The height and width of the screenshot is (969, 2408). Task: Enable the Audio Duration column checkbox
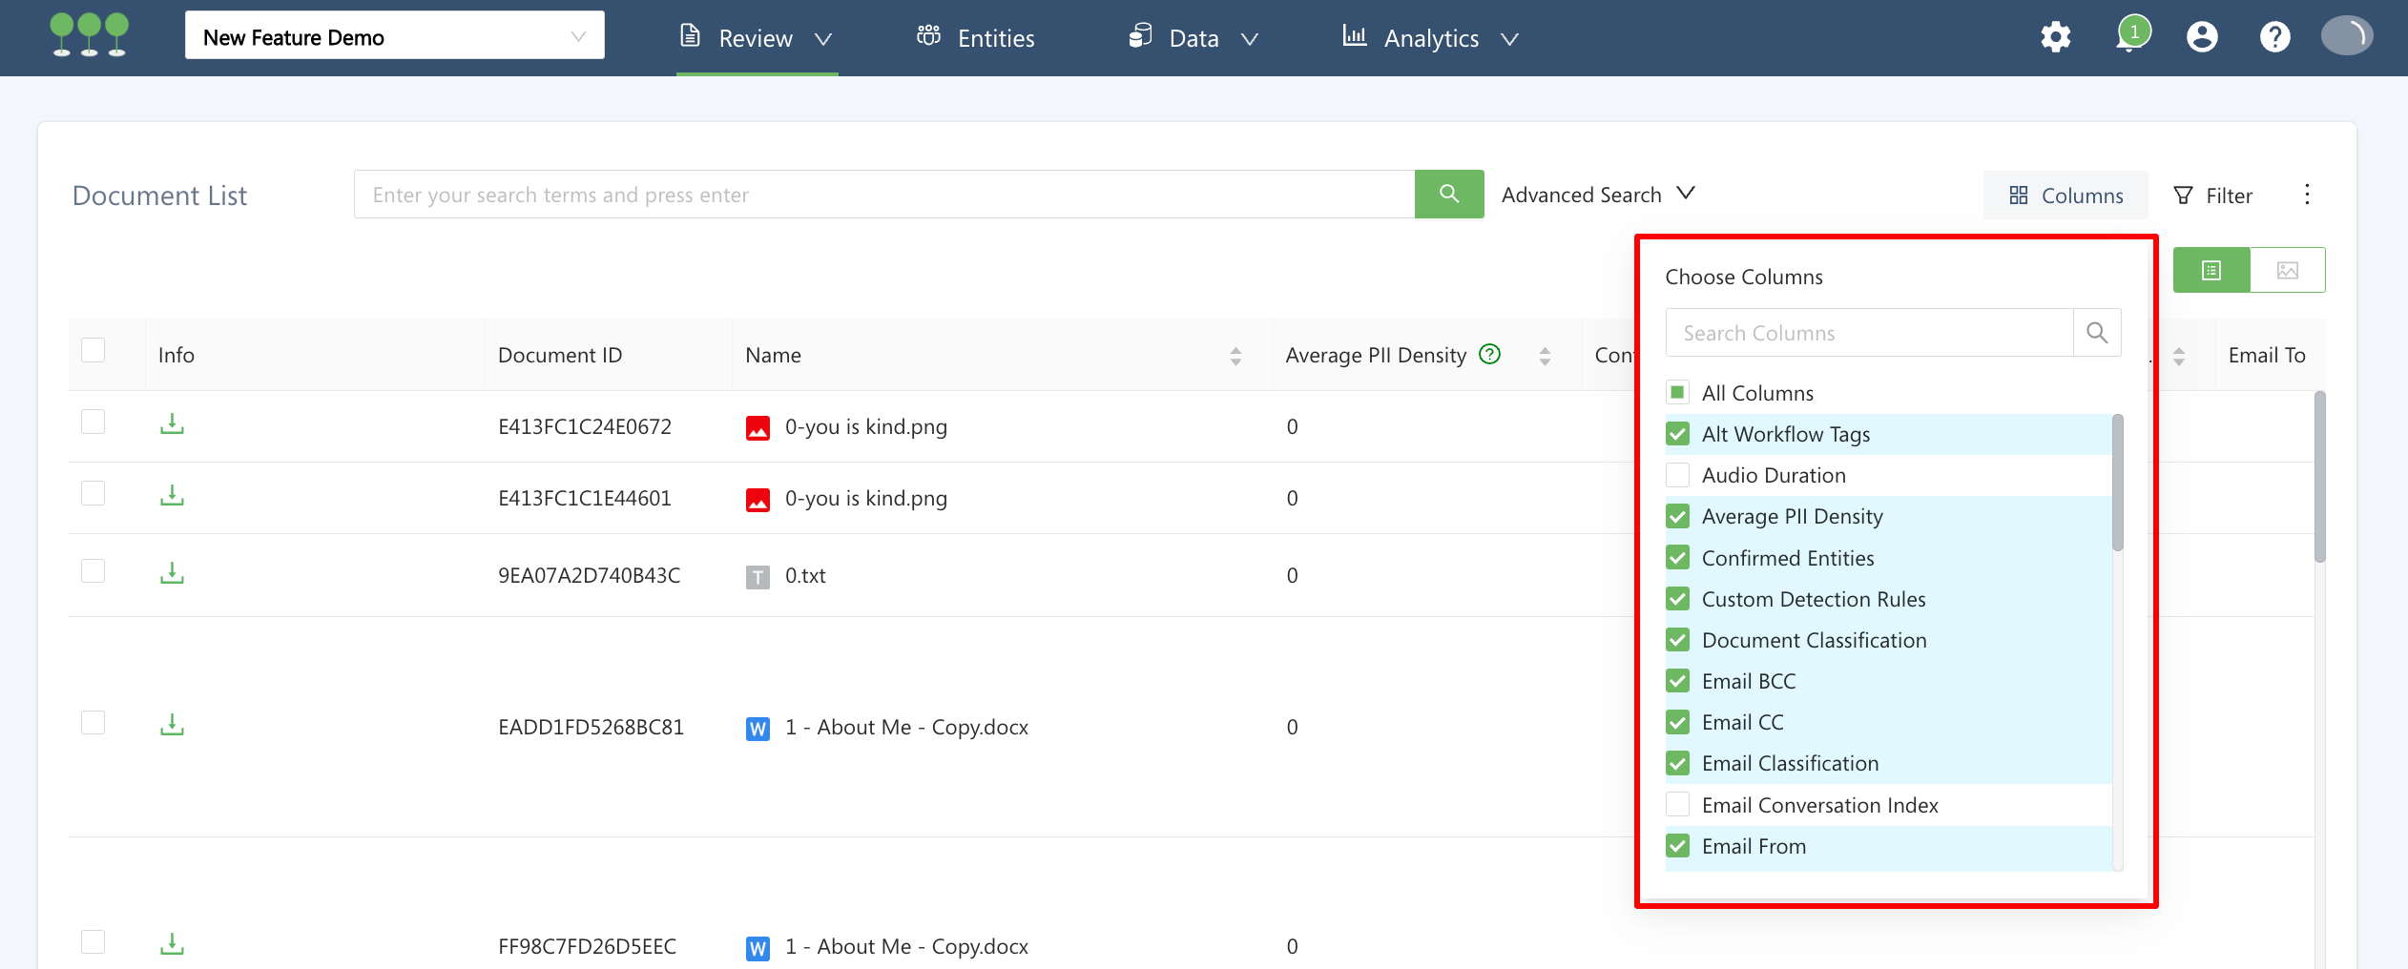1677,475
